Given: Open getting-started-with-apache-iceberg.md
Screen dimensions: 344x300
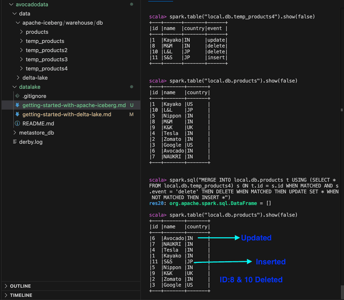Looking at the screenshot, I should (74, 105).
